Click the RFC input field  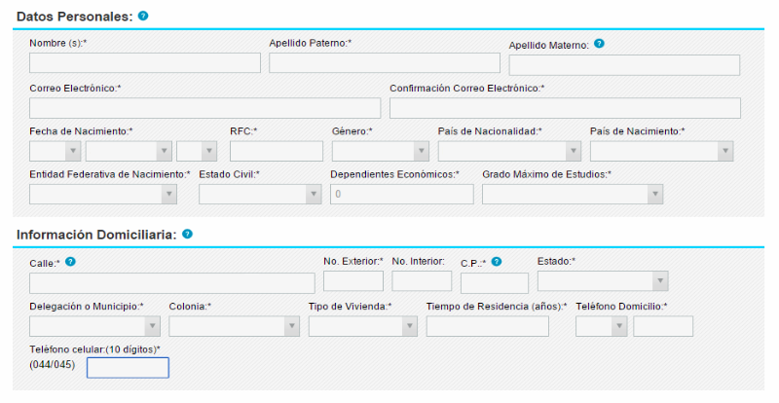tap(277, 151)
